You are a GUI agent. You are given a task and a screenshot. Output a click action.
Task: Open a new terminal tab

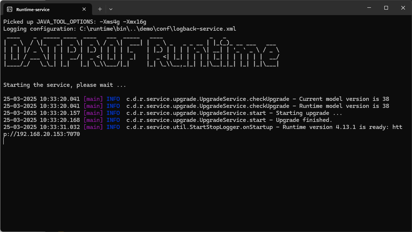pyautogui.click(x=100, y=9)
